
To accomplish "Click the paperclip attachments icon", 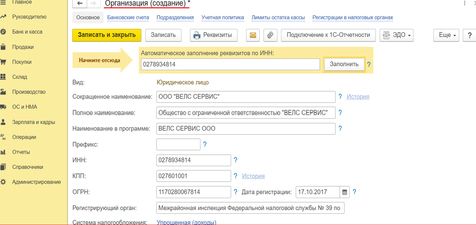I will click(x=270, y=35).
